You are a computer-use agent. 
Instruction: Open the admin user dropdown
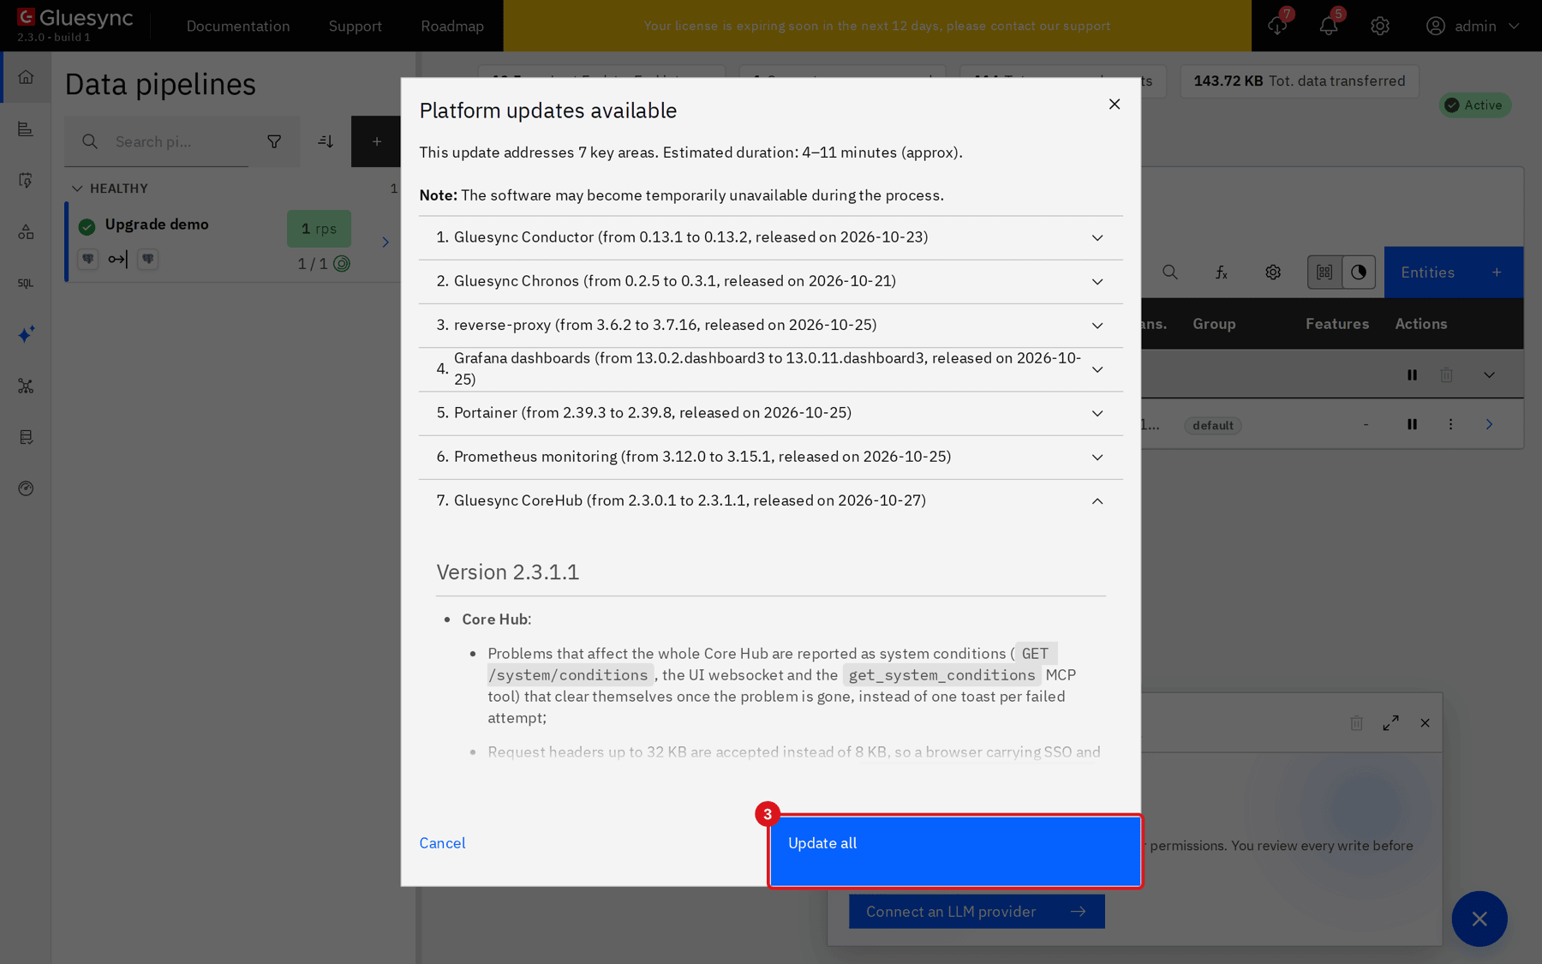(1473, 26)
